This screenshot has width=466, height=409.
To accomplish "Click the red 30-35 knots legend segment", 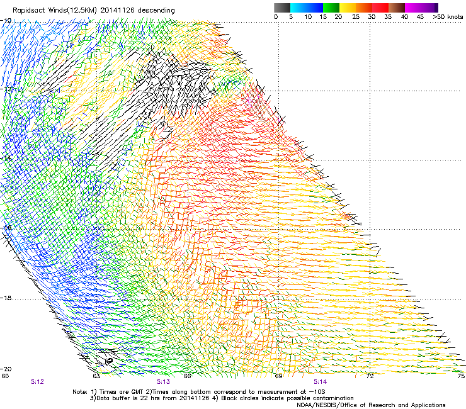I will tap(380, 8).
